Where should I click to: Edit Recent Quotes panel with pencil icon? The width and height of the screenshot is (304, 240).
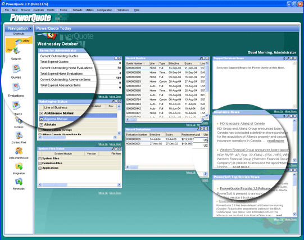(201, 58)
